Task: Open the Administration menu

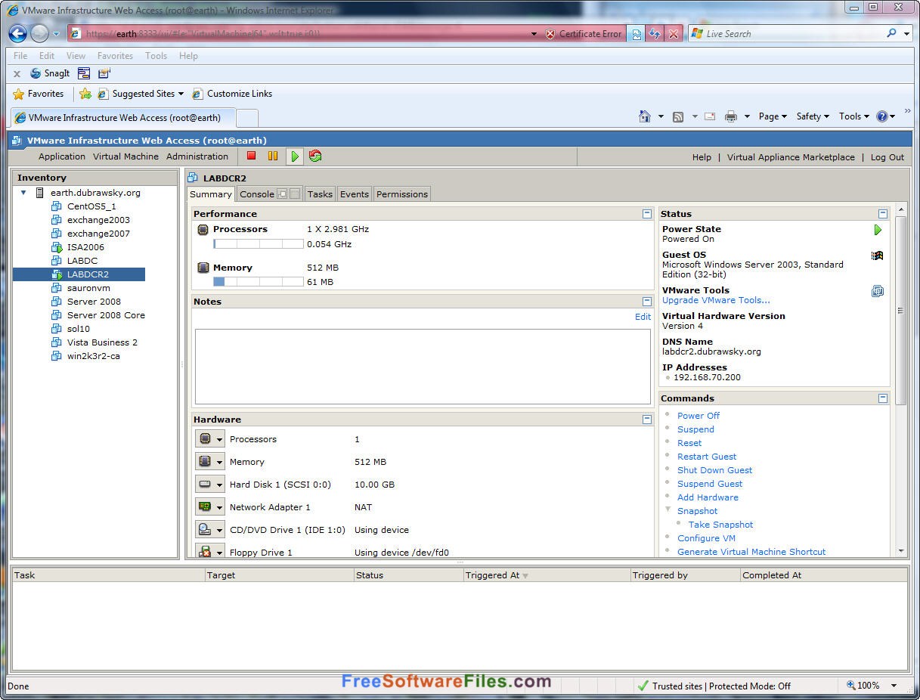Action: click(197, 156)
